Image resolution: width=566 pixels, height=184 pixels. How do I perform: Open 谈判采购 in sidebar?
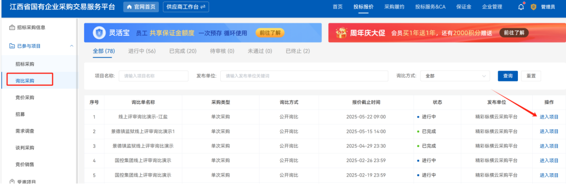[x=25, y=148]
